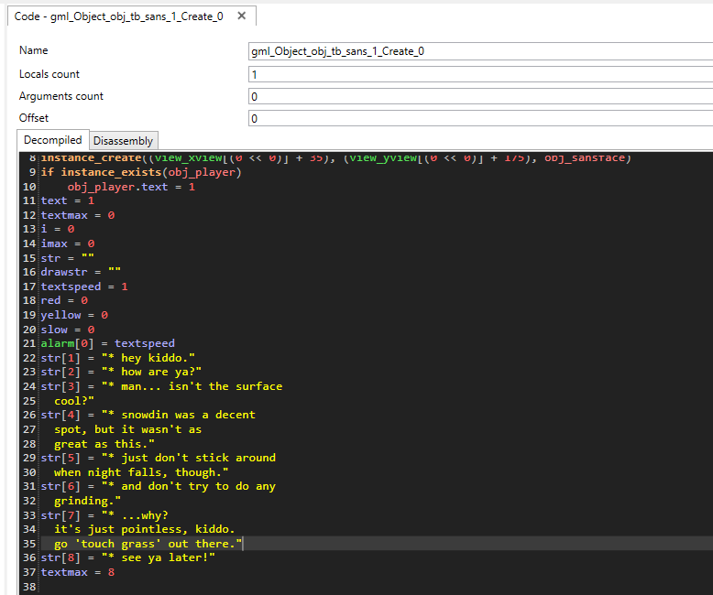713x595 pixels.
Task: Click the str[1] '* hey kiddo.' line
Action: point(118,358)
